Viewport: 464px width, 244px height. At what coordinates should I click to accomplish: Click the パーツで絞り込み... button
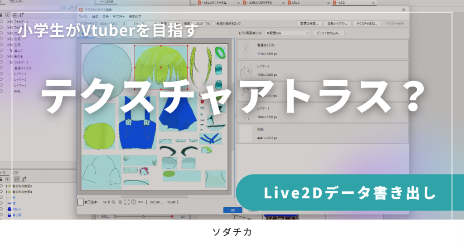coord(329,33)
